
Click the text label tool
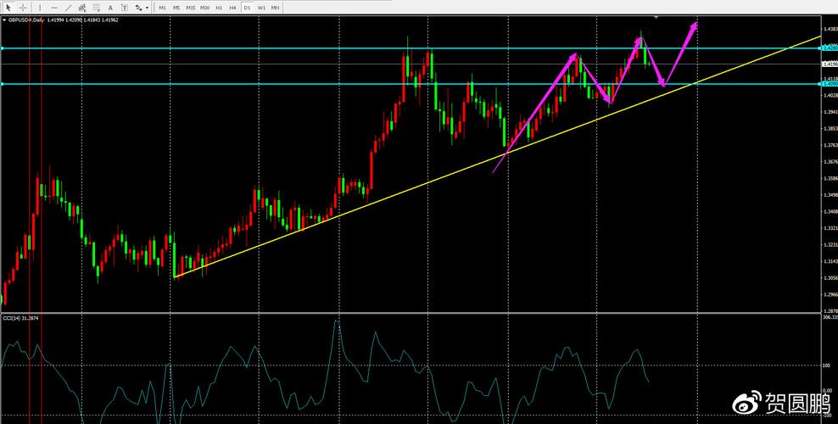[x=124, y=8]
